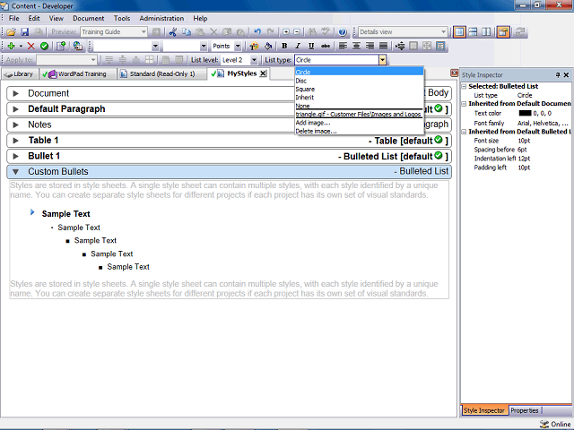
Task: Switch to the Properties bottom tab
Action: tap(525, 410)
